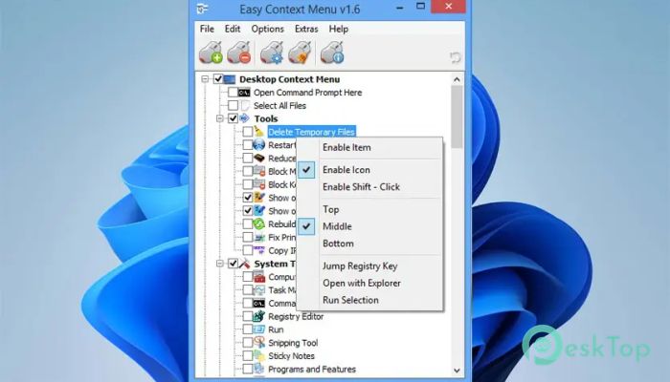The image size is (670, 382).
Task: Click the IP icon beside Copy IP row
Action: [x=259, y=250]
